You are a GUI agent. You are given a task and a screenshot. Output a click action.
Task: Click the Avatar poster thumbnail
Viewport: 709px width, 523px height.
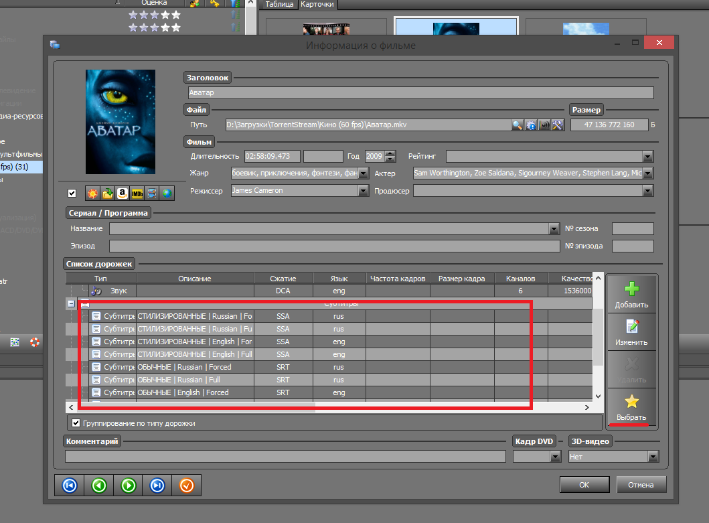tap(121, 122)
